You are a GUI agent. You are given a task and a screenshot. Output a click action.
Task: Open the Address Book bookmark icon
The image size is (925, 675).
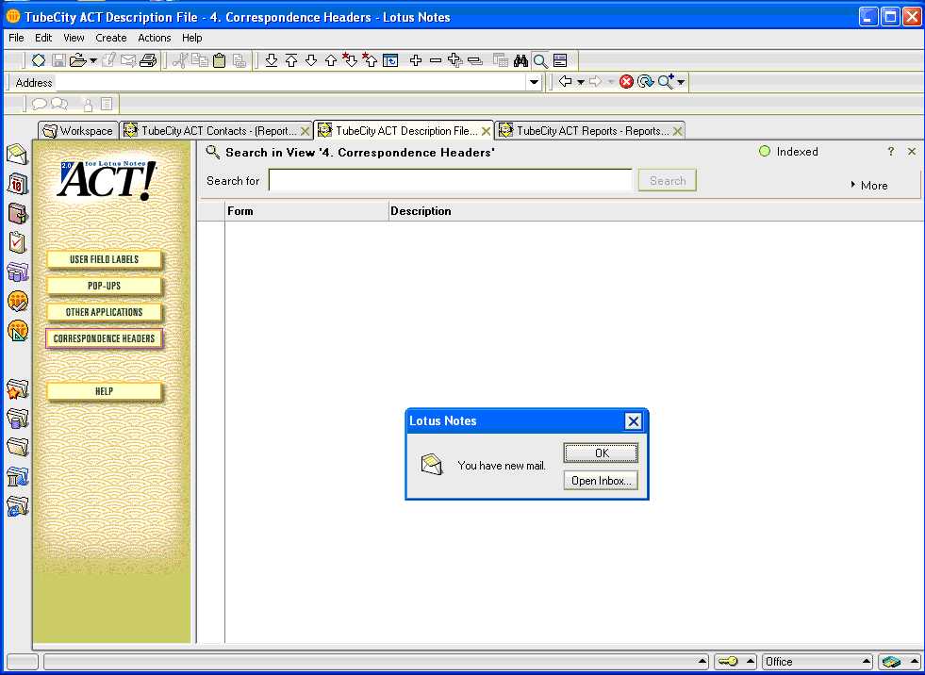[17, 213]
